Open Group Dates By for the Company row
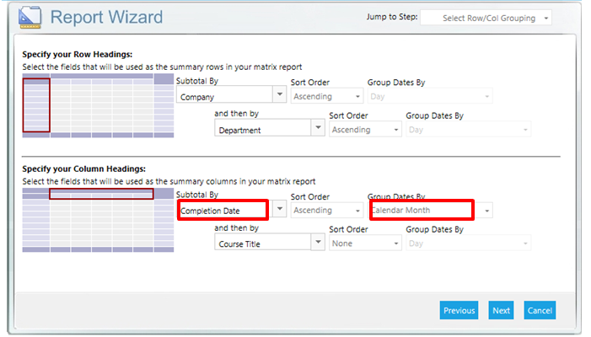591x337 pixels. [429, 97]
